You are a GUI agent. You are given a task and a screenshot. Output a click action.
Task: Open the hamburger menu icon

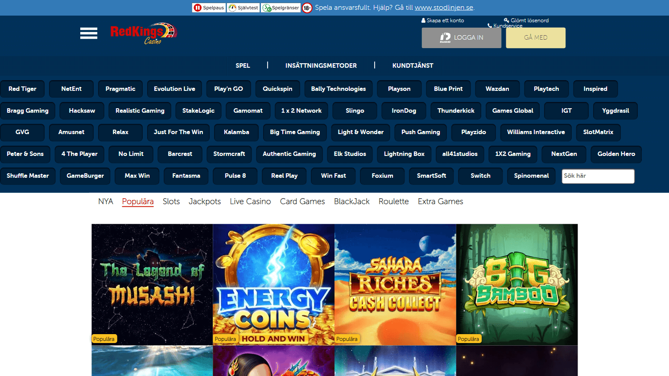point(89,33)
